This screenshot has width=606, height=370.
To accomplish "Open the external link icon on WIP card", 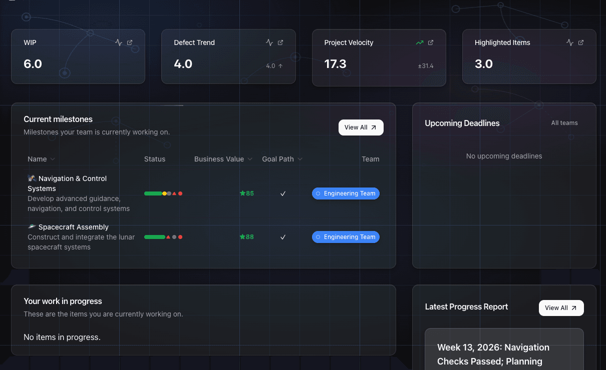I will tap(130, 42).
